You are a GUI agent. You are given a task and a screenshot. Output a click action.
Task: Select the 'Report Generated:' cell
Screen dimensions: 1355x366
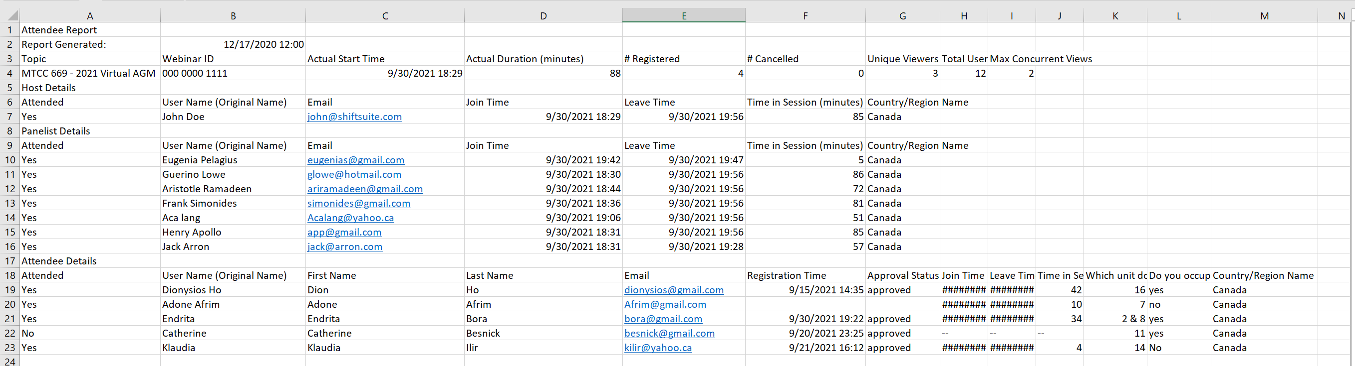90,44
